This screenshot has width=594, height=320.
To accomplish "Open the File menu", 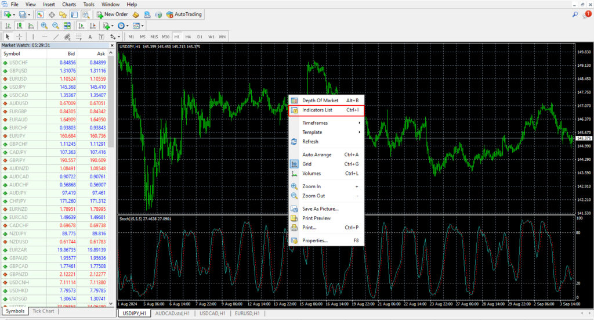I will tap(15, 4).
